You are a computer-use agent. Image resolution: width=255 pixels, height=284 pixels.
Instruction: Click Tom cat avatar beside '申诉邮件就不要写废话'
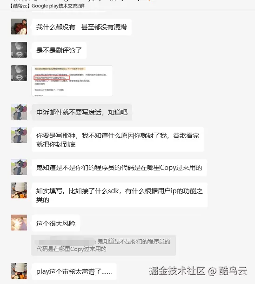click(19, 112)
